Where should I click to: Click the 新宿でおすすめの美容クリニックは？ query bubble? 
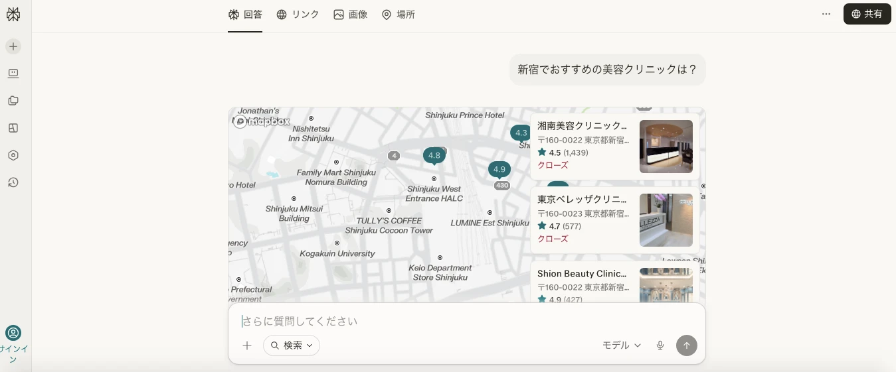tap(607, 70)
